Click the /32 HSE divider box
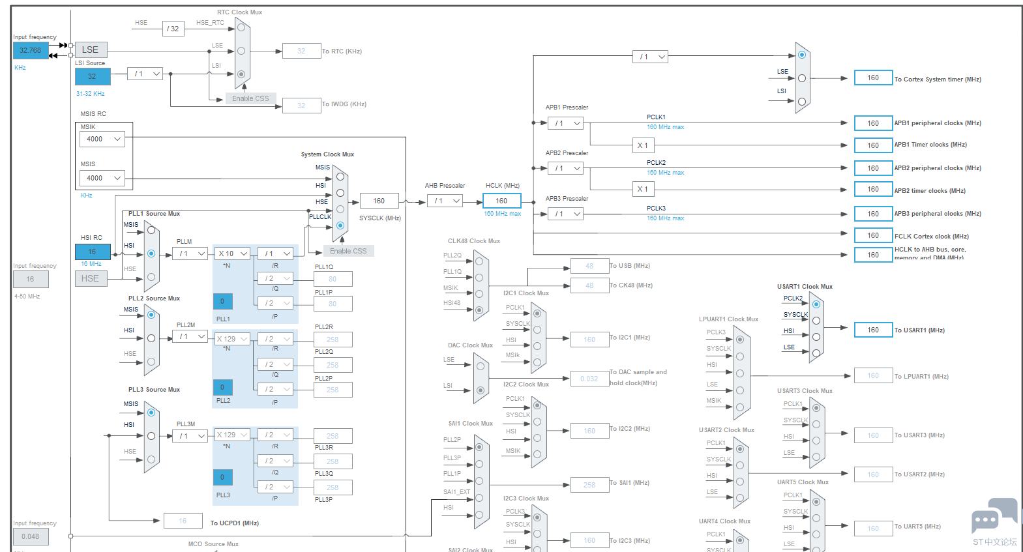Image resolution: width=1023 pixels, height=552 pixels. tap(173, 29)
